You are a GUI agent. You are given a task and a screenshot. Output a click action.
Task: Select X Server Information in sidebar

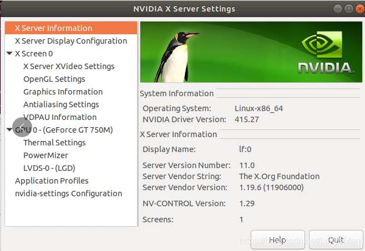click(x=71, y=28)
